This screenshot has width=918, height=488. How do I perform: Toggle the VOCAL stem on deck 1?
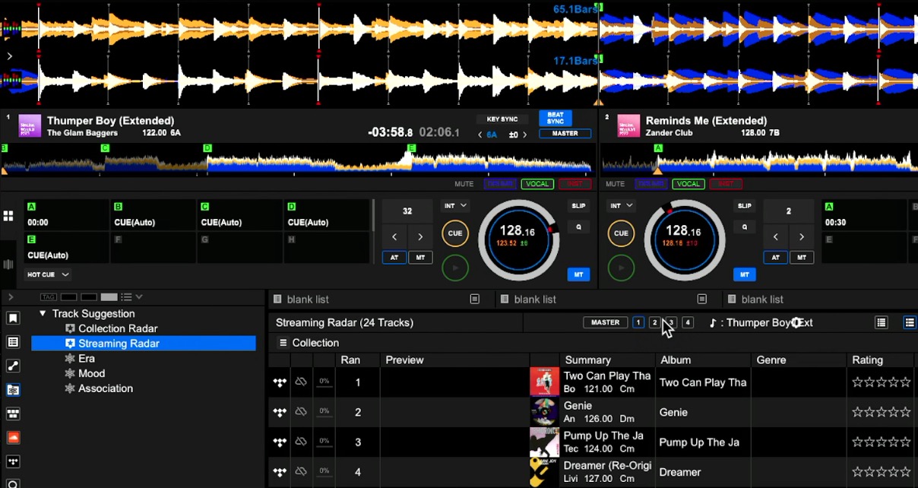click(537, 184)
